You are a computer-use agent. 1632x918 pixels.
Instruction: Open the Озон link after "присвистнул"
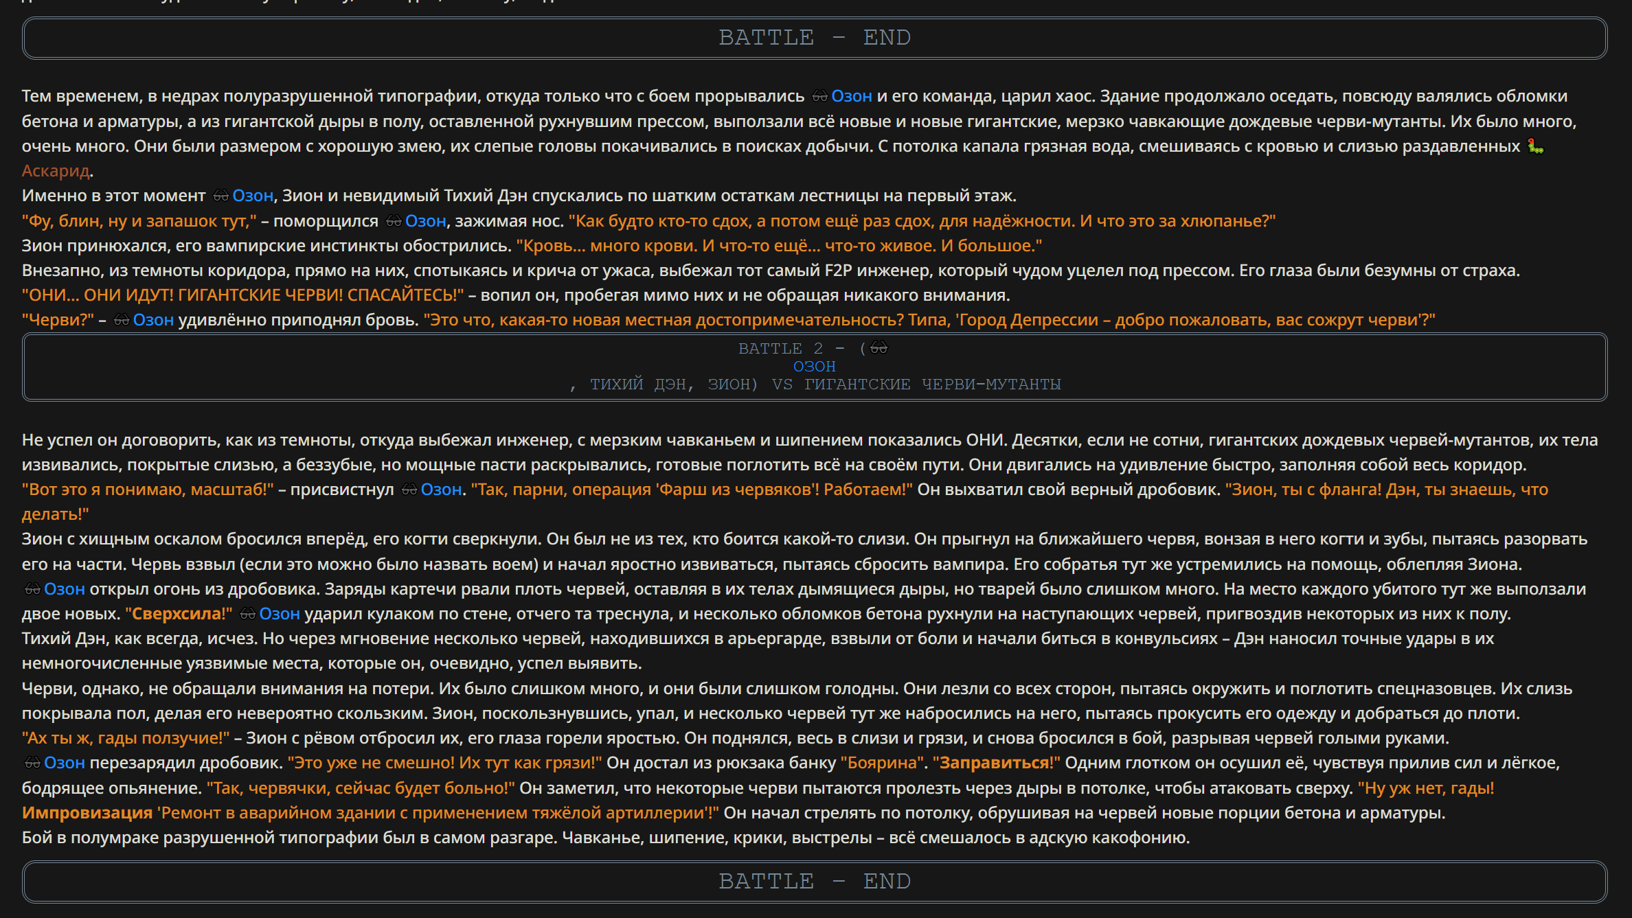[441, 490]
